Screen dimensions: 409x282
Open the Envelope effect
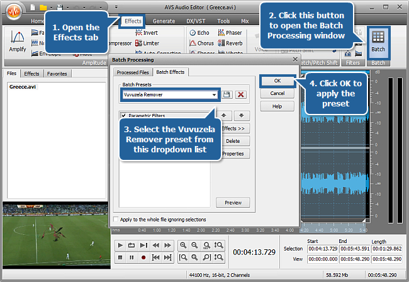tap(46, 54)
